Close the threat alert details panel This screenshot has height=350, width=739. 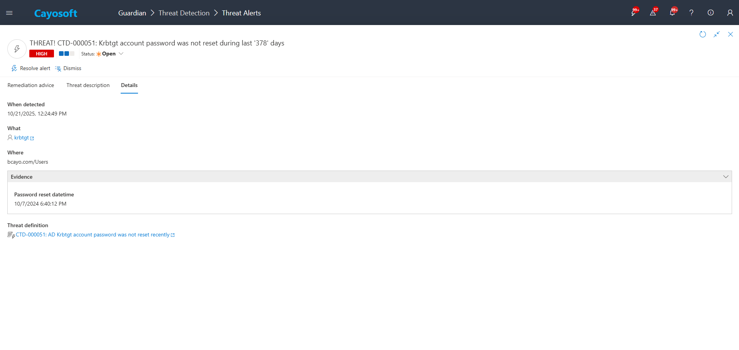(x=730, y=34)
